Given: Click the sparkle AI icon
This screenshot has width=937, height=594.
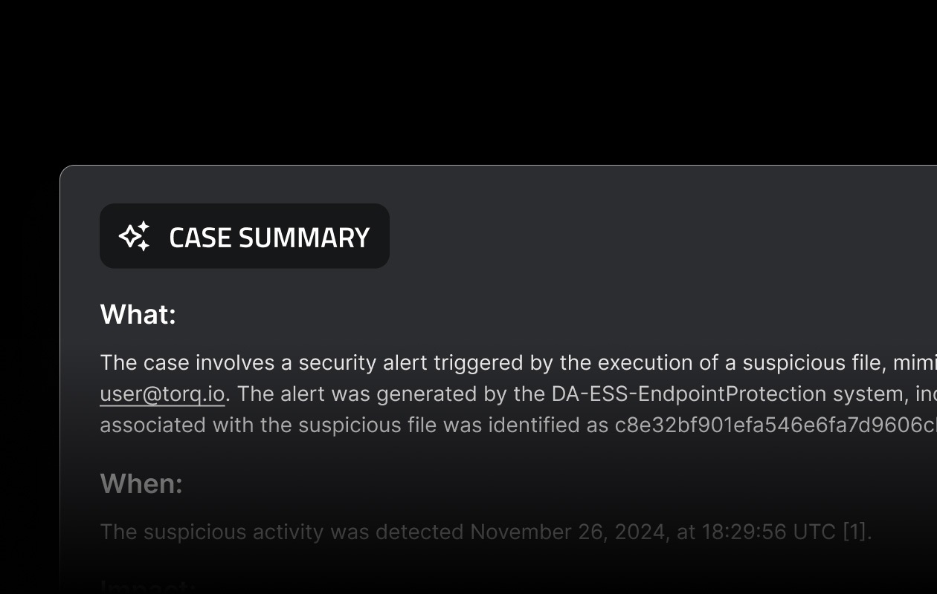Looking at the screenshot, I should click(135, 236).
